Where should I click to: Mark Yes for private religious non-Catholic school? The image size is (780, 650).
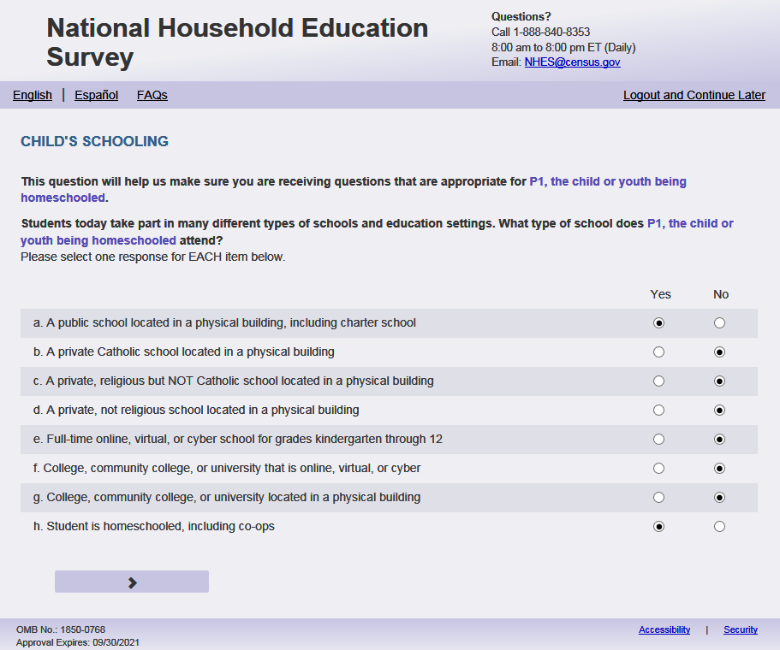[x=658, y=381]
